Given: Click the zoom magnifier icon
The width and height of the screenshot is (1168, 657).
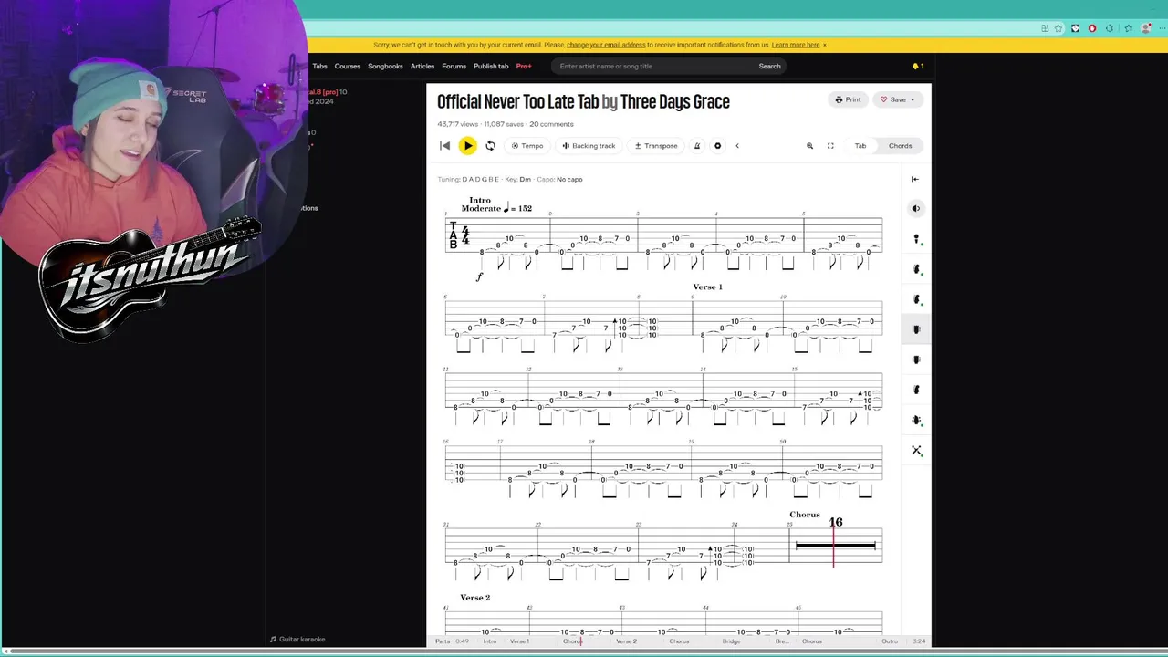Looking at the screenshot, I should (809, 146).
